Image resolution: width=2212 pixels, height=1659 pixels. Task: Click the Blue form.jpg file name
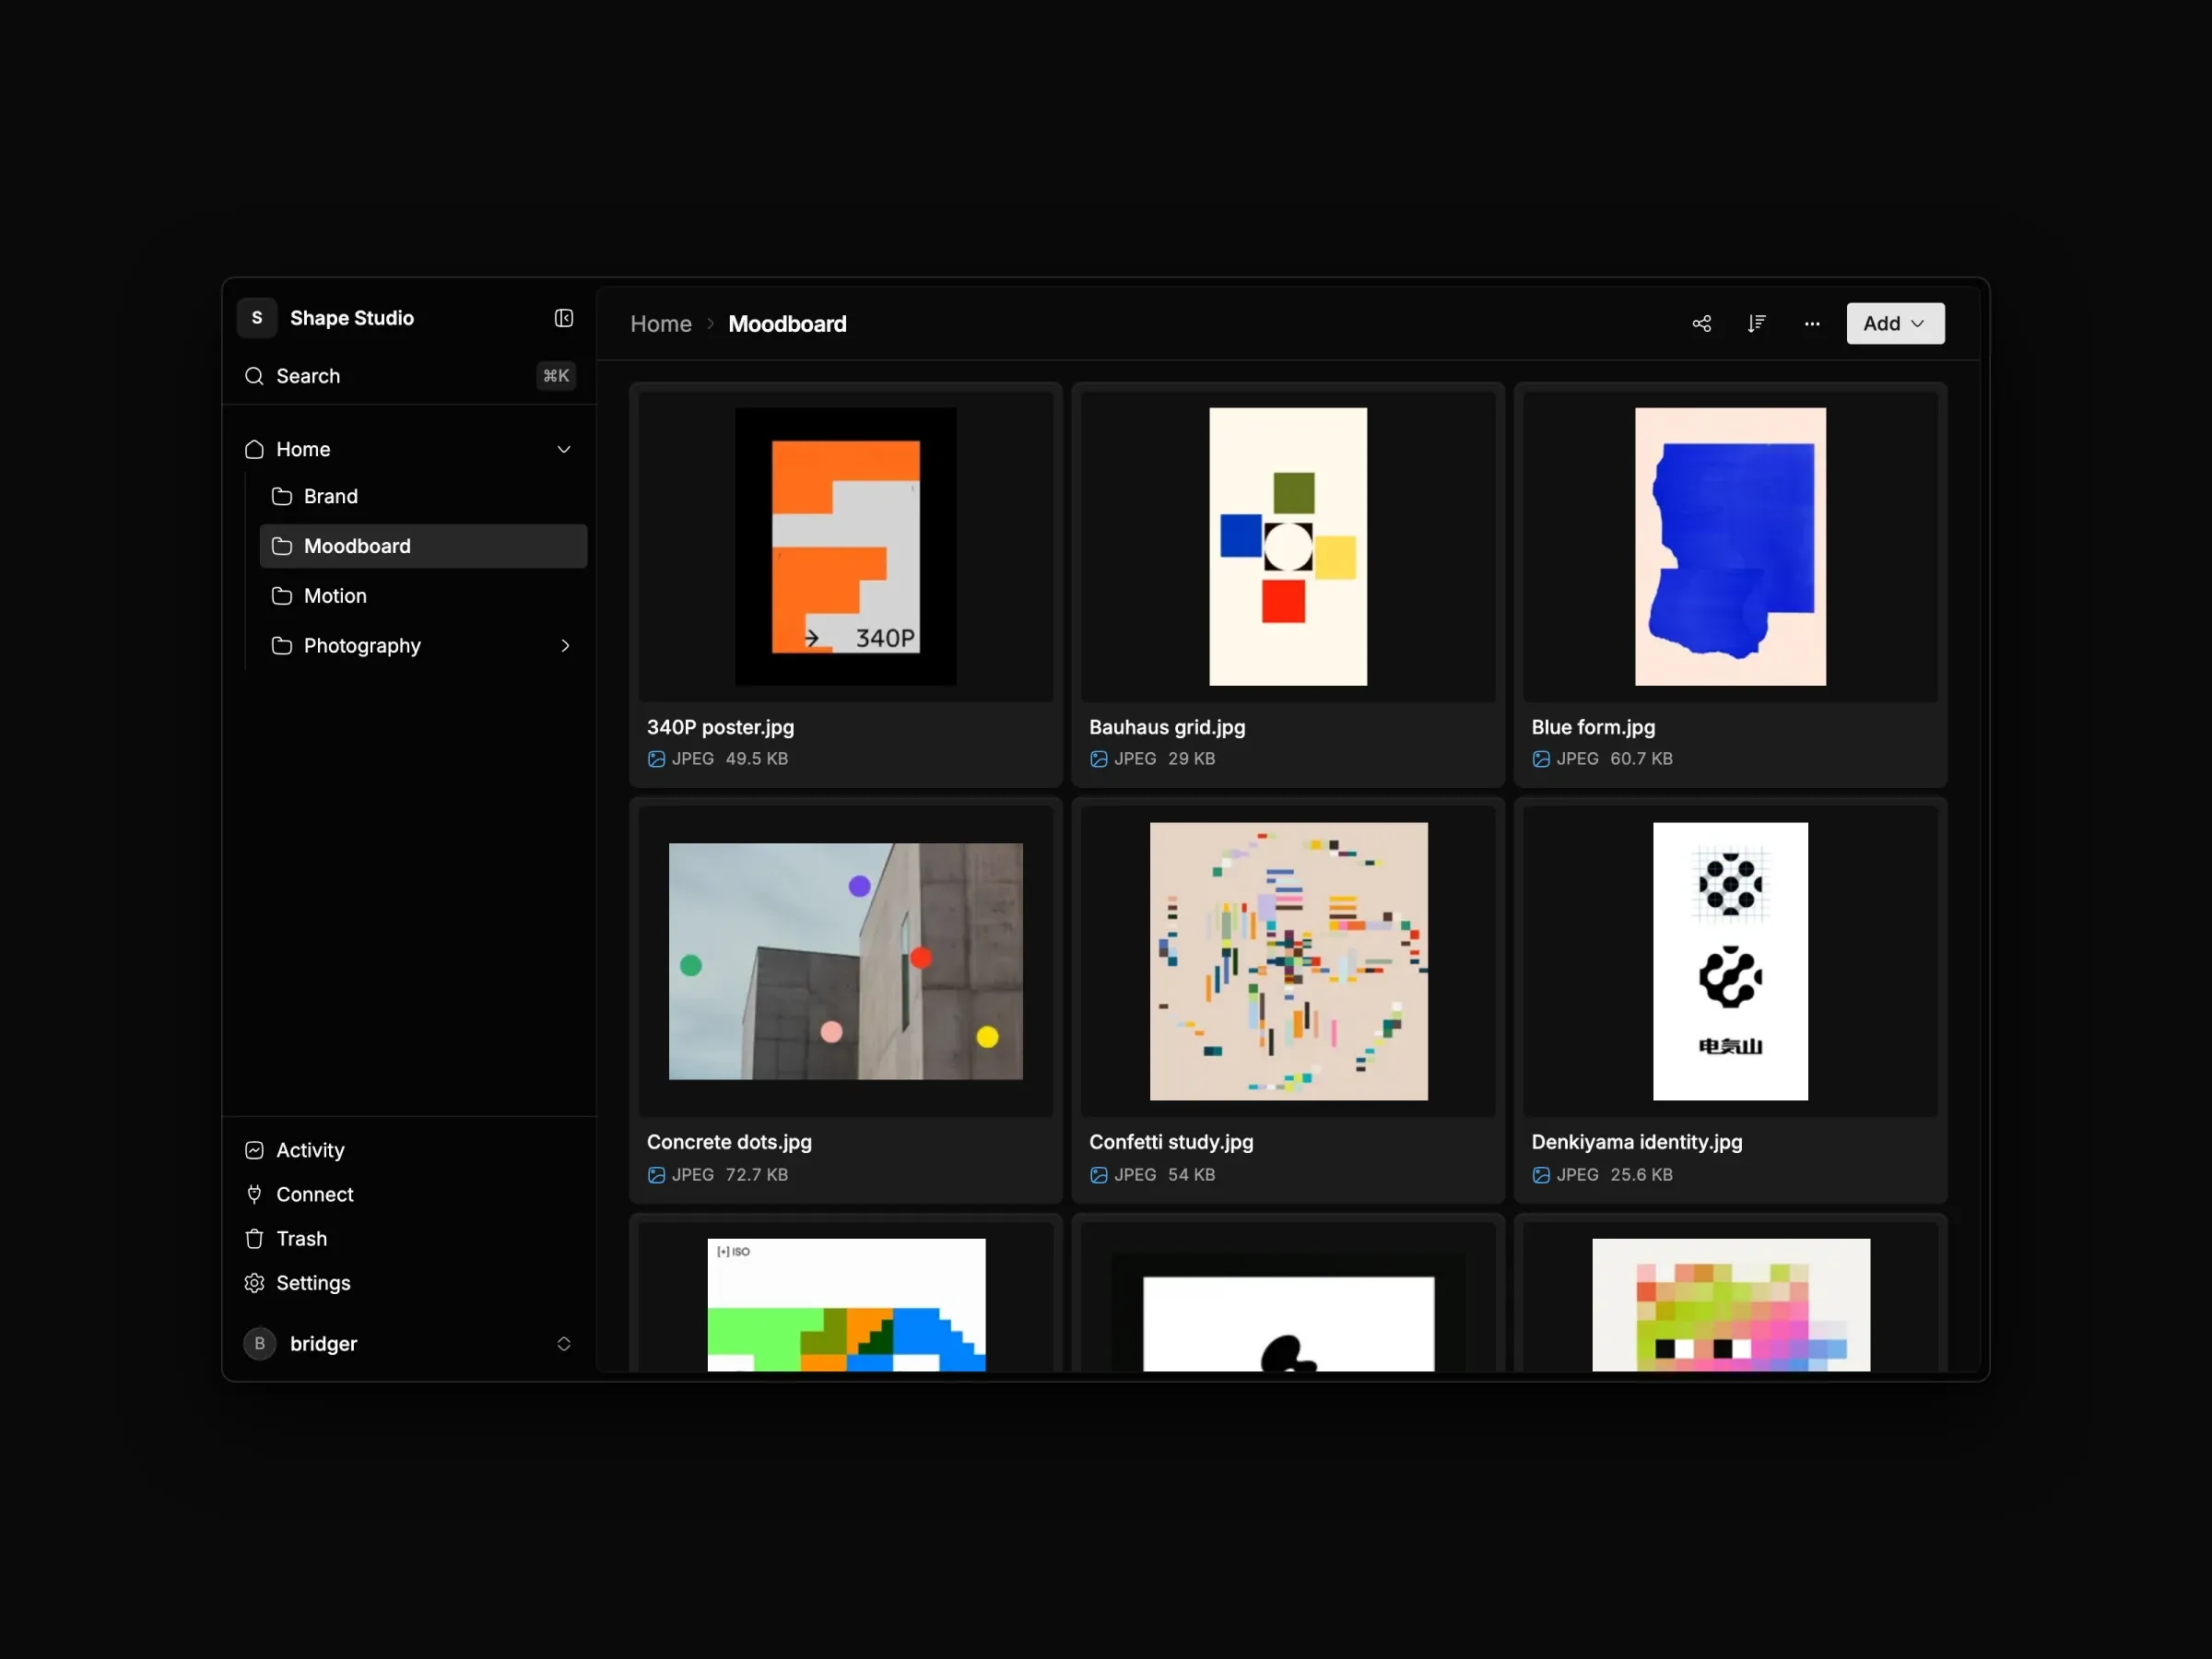point(1593,727)
